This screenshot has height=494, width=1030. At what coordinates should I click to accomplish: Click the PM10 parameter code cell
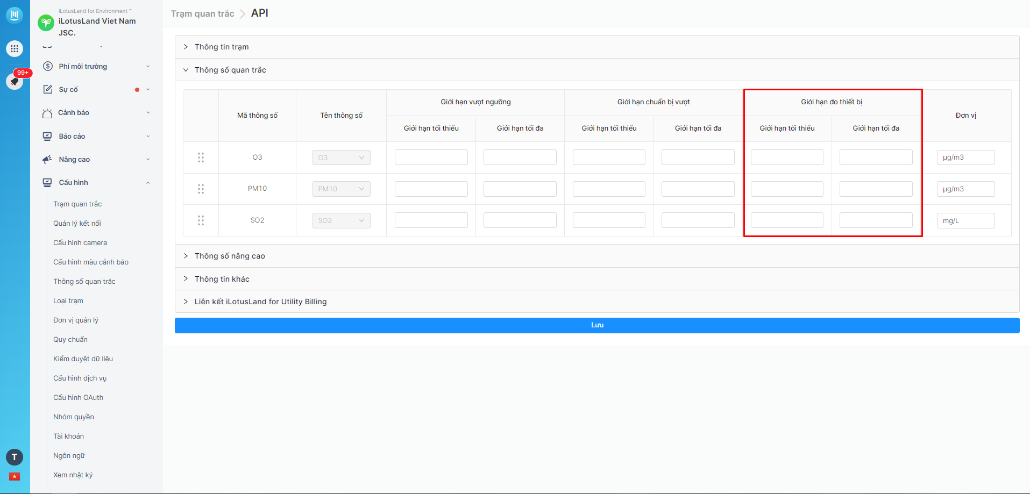[257, 189]
